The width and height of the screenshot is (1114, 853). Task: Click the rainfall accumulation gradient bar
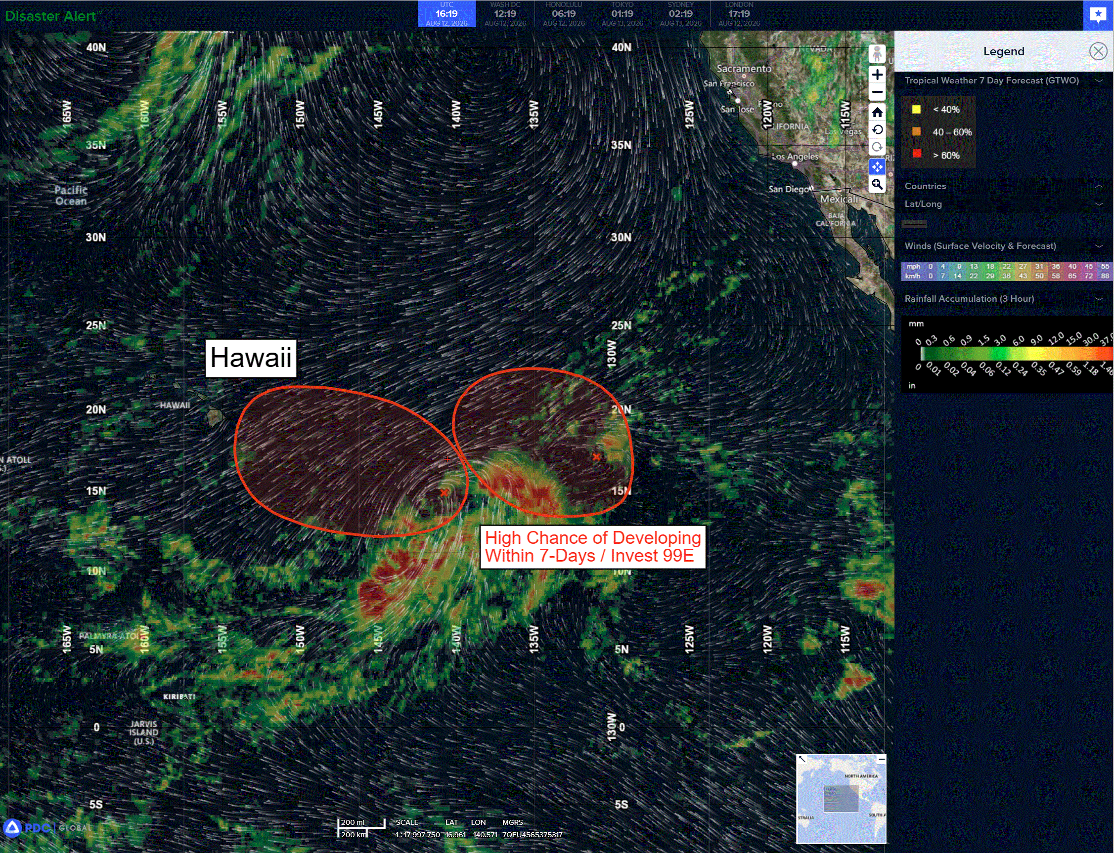point(1017,353)
